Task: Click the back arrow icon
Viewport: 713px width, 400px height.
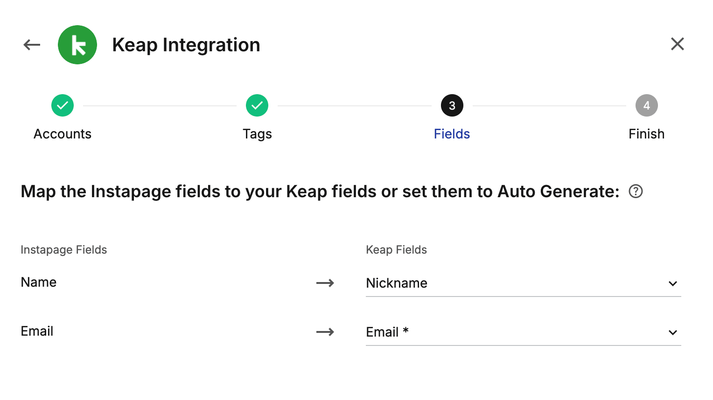Action: pos(32,45)
